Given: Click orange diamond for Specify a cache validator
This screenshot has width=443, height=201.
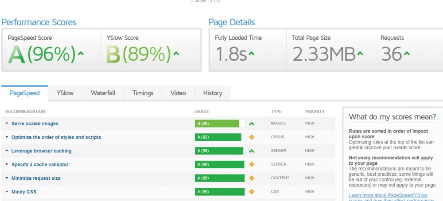Looking at the screenshot, I should [252, 165].
